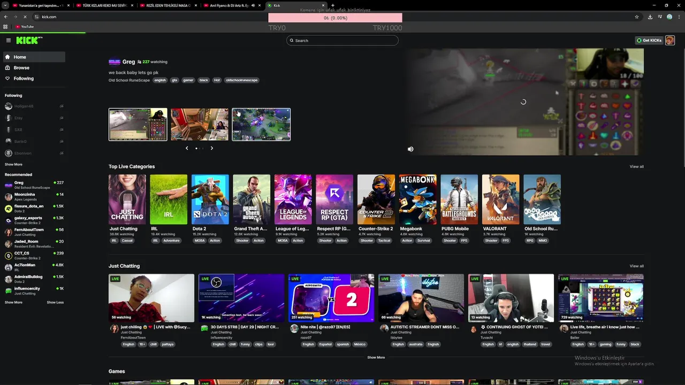This screenshot has height=385, width=685.
Task: Click the browser address bar kick.com
Action: point(49,17)
